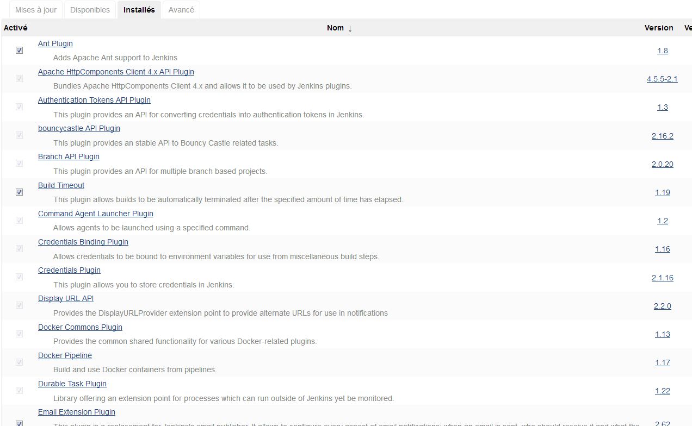This screenshot has height=426, width=692.
Task: Toggle the Apache HttpComponents Client plugin checkbox
Action: click(x=20, y=78)
